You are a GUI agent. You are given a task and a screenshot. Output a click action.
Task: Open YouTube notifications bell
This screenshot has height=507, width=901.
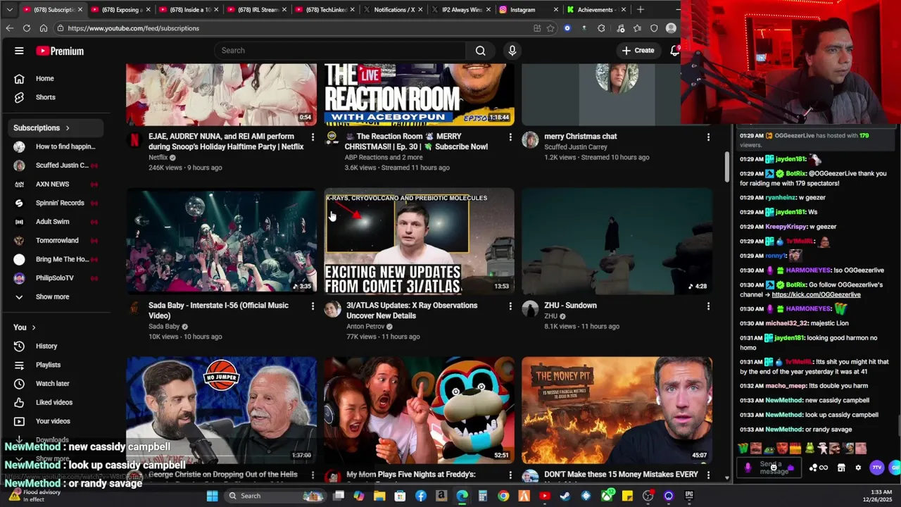674,51
